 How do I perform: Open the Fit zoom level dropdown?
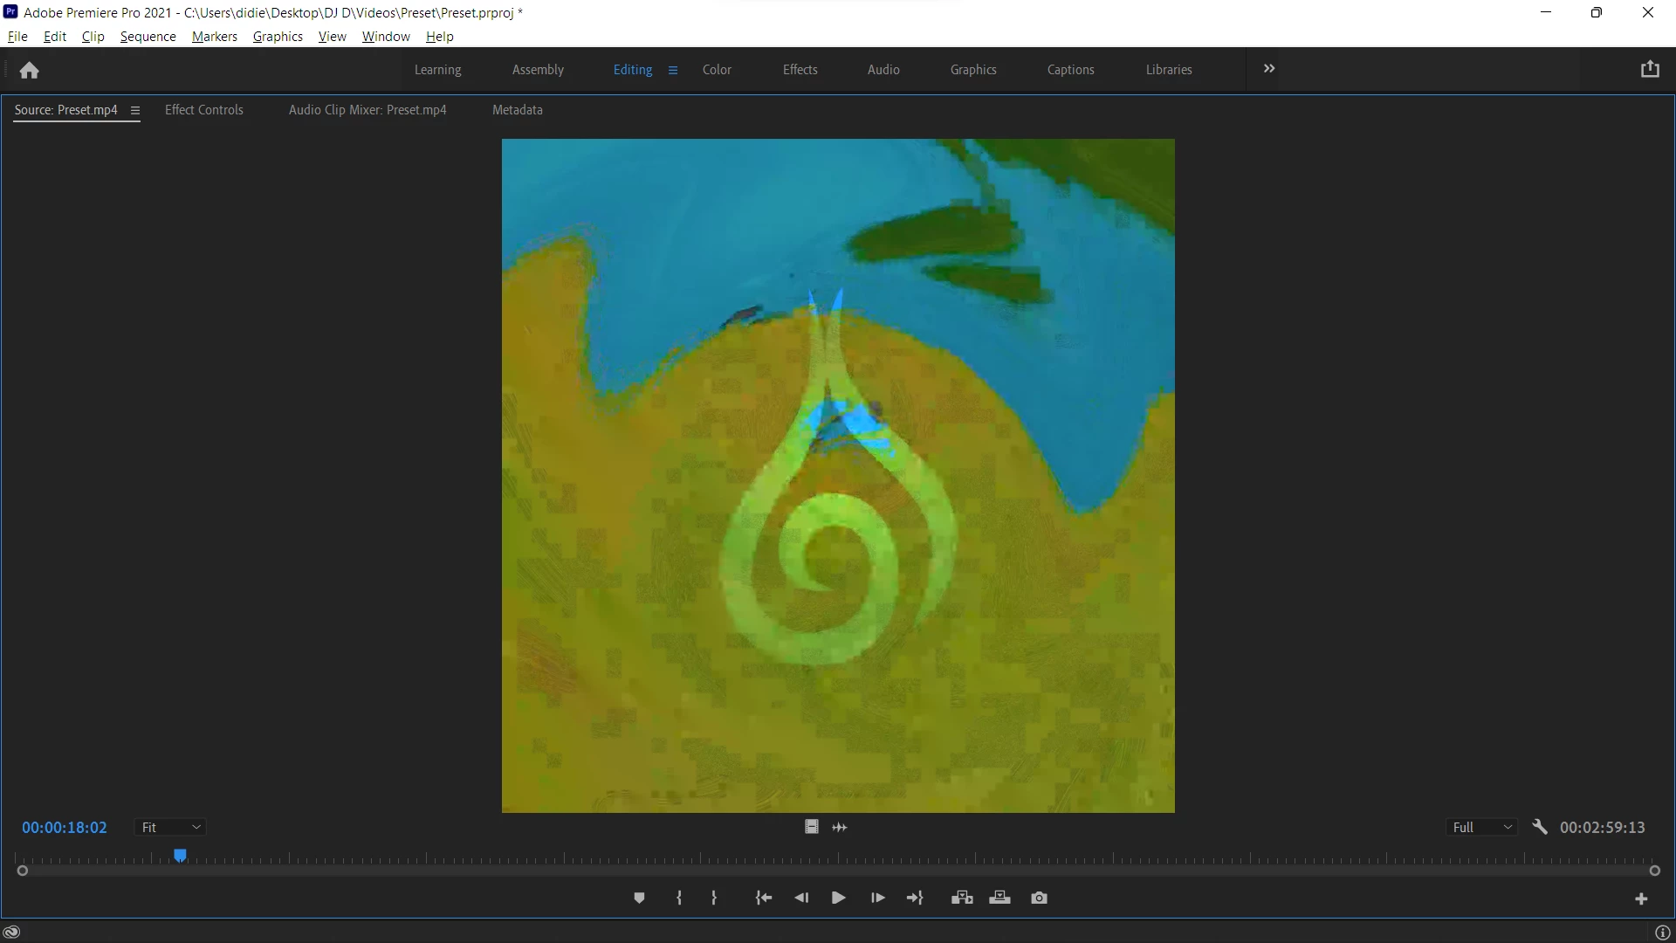pos(170,827)
